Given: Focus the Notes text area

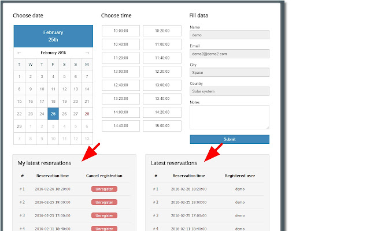Looking at the screenshot, I should pos(230,117).
